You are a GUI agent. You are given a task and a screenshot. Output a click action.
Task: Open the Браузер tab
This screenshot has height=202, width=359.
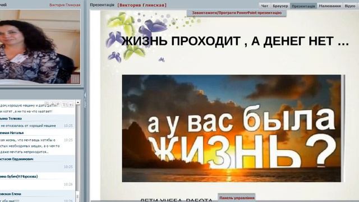point(280,6)
